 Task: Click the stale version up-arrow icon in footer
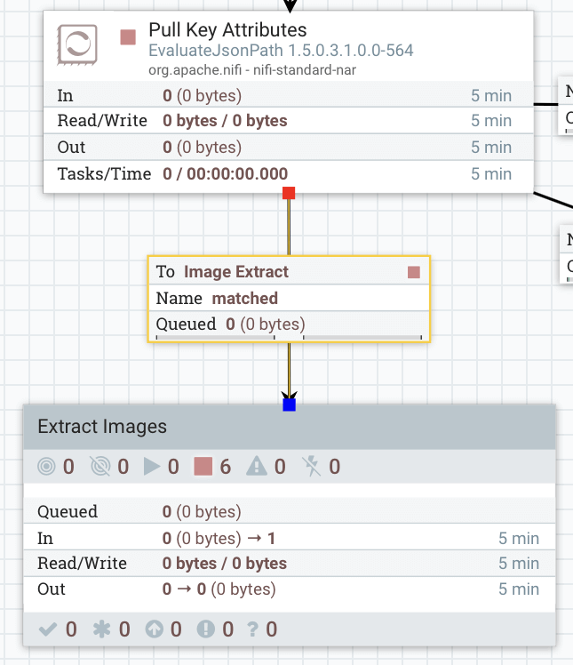point(155,629)
